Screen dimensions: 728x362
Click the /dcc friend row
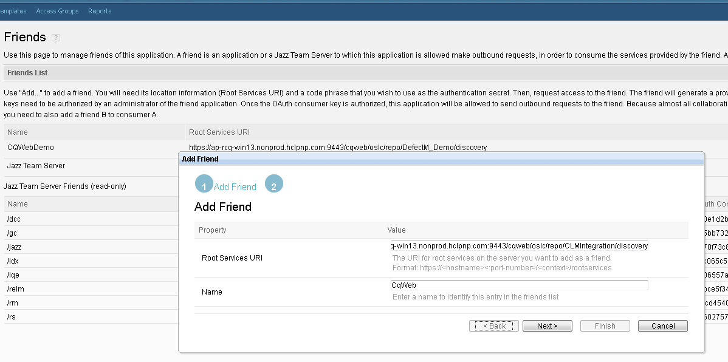click(x=14, y=219)
